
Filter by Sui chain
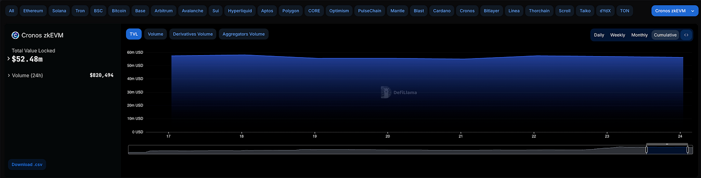(x=216, y=11)
